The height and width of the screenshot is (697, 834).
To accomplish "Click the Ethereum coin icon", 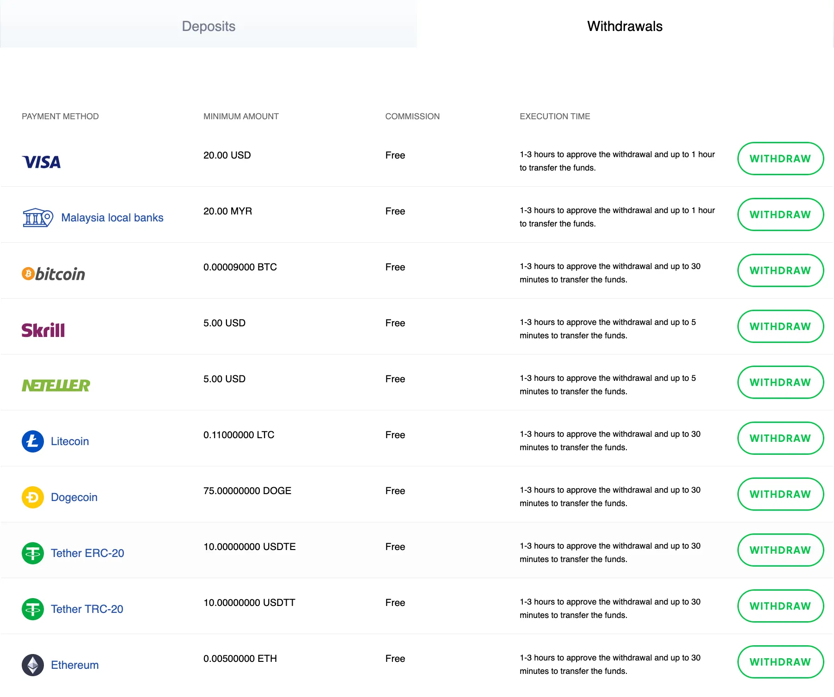I will coord(33,665).
